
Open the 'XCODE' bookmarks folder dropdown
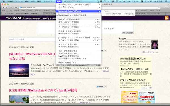coord(38,11)
